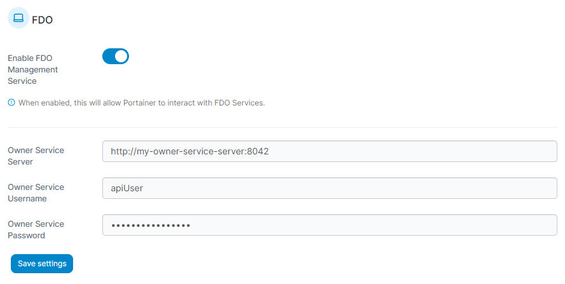
Task: Focus the Owner Service Username field
Action: click(330, 188)
